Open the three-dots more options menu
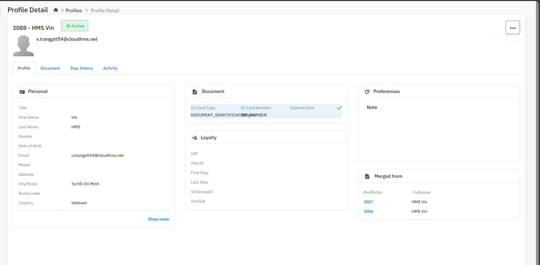540x265 pixels. point(512,28)
